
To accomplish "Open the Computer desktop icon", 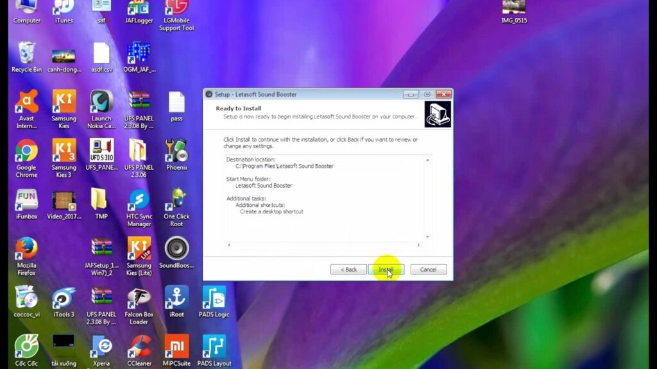I will click(26, 12).
